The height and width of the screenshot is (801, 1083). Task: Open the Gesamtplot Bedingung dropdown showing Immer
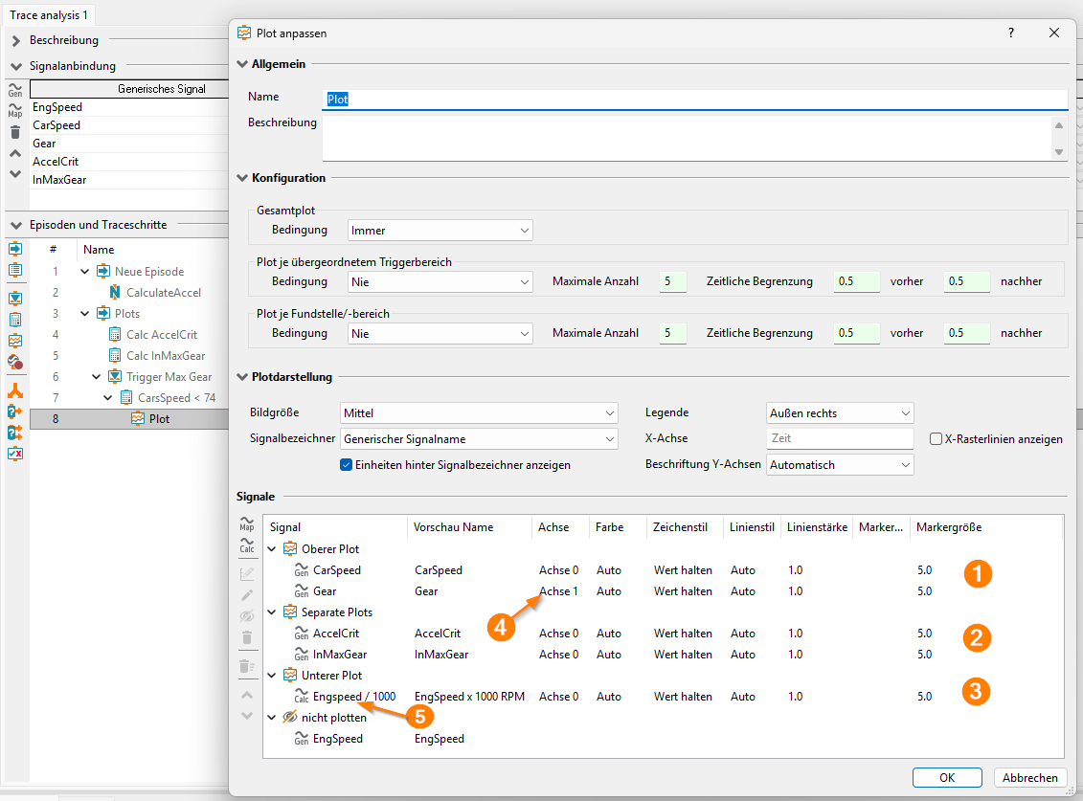pos(440,231)
